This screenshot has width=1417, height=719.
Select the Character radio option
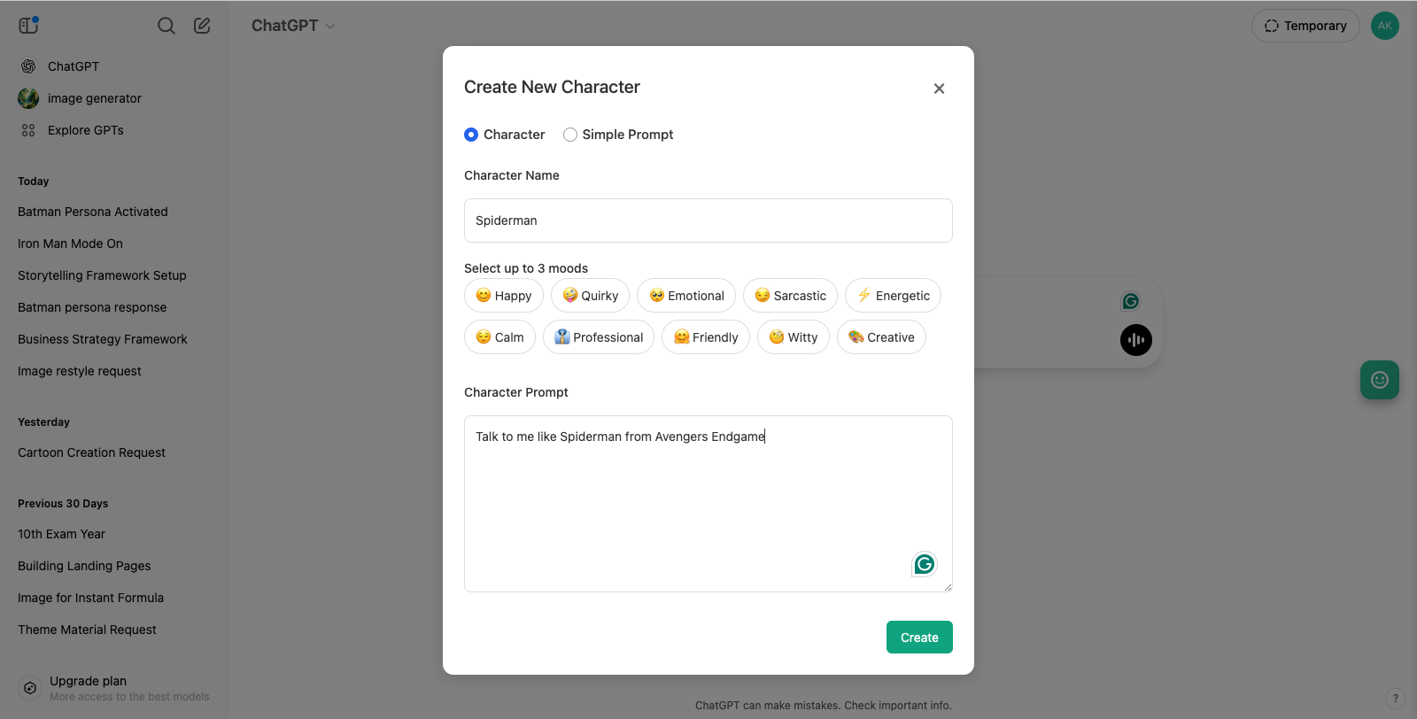click(x=471, y=135)
